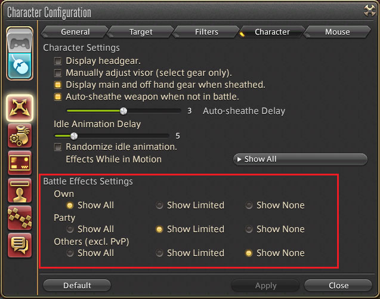The height and width of the screenshot is (299, 380).
Task: Disable Auto-sheathe weapon when not in battle
Action: tap(58, 97)
